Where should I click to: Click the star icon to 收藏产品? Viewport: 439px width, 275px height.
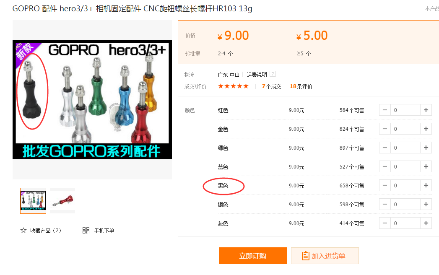pyautogui.click(x=23, y=231)
